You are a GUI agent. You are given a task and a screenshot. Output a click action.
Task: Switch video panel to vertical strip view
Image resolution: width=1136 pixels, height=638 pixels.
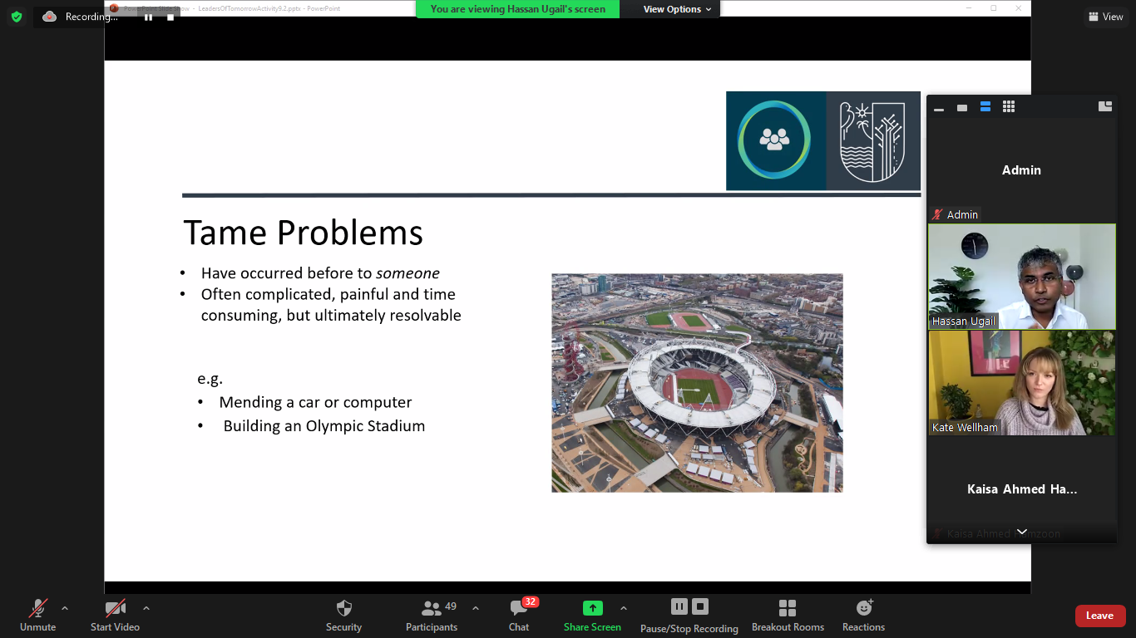click(x=985, y=107)
